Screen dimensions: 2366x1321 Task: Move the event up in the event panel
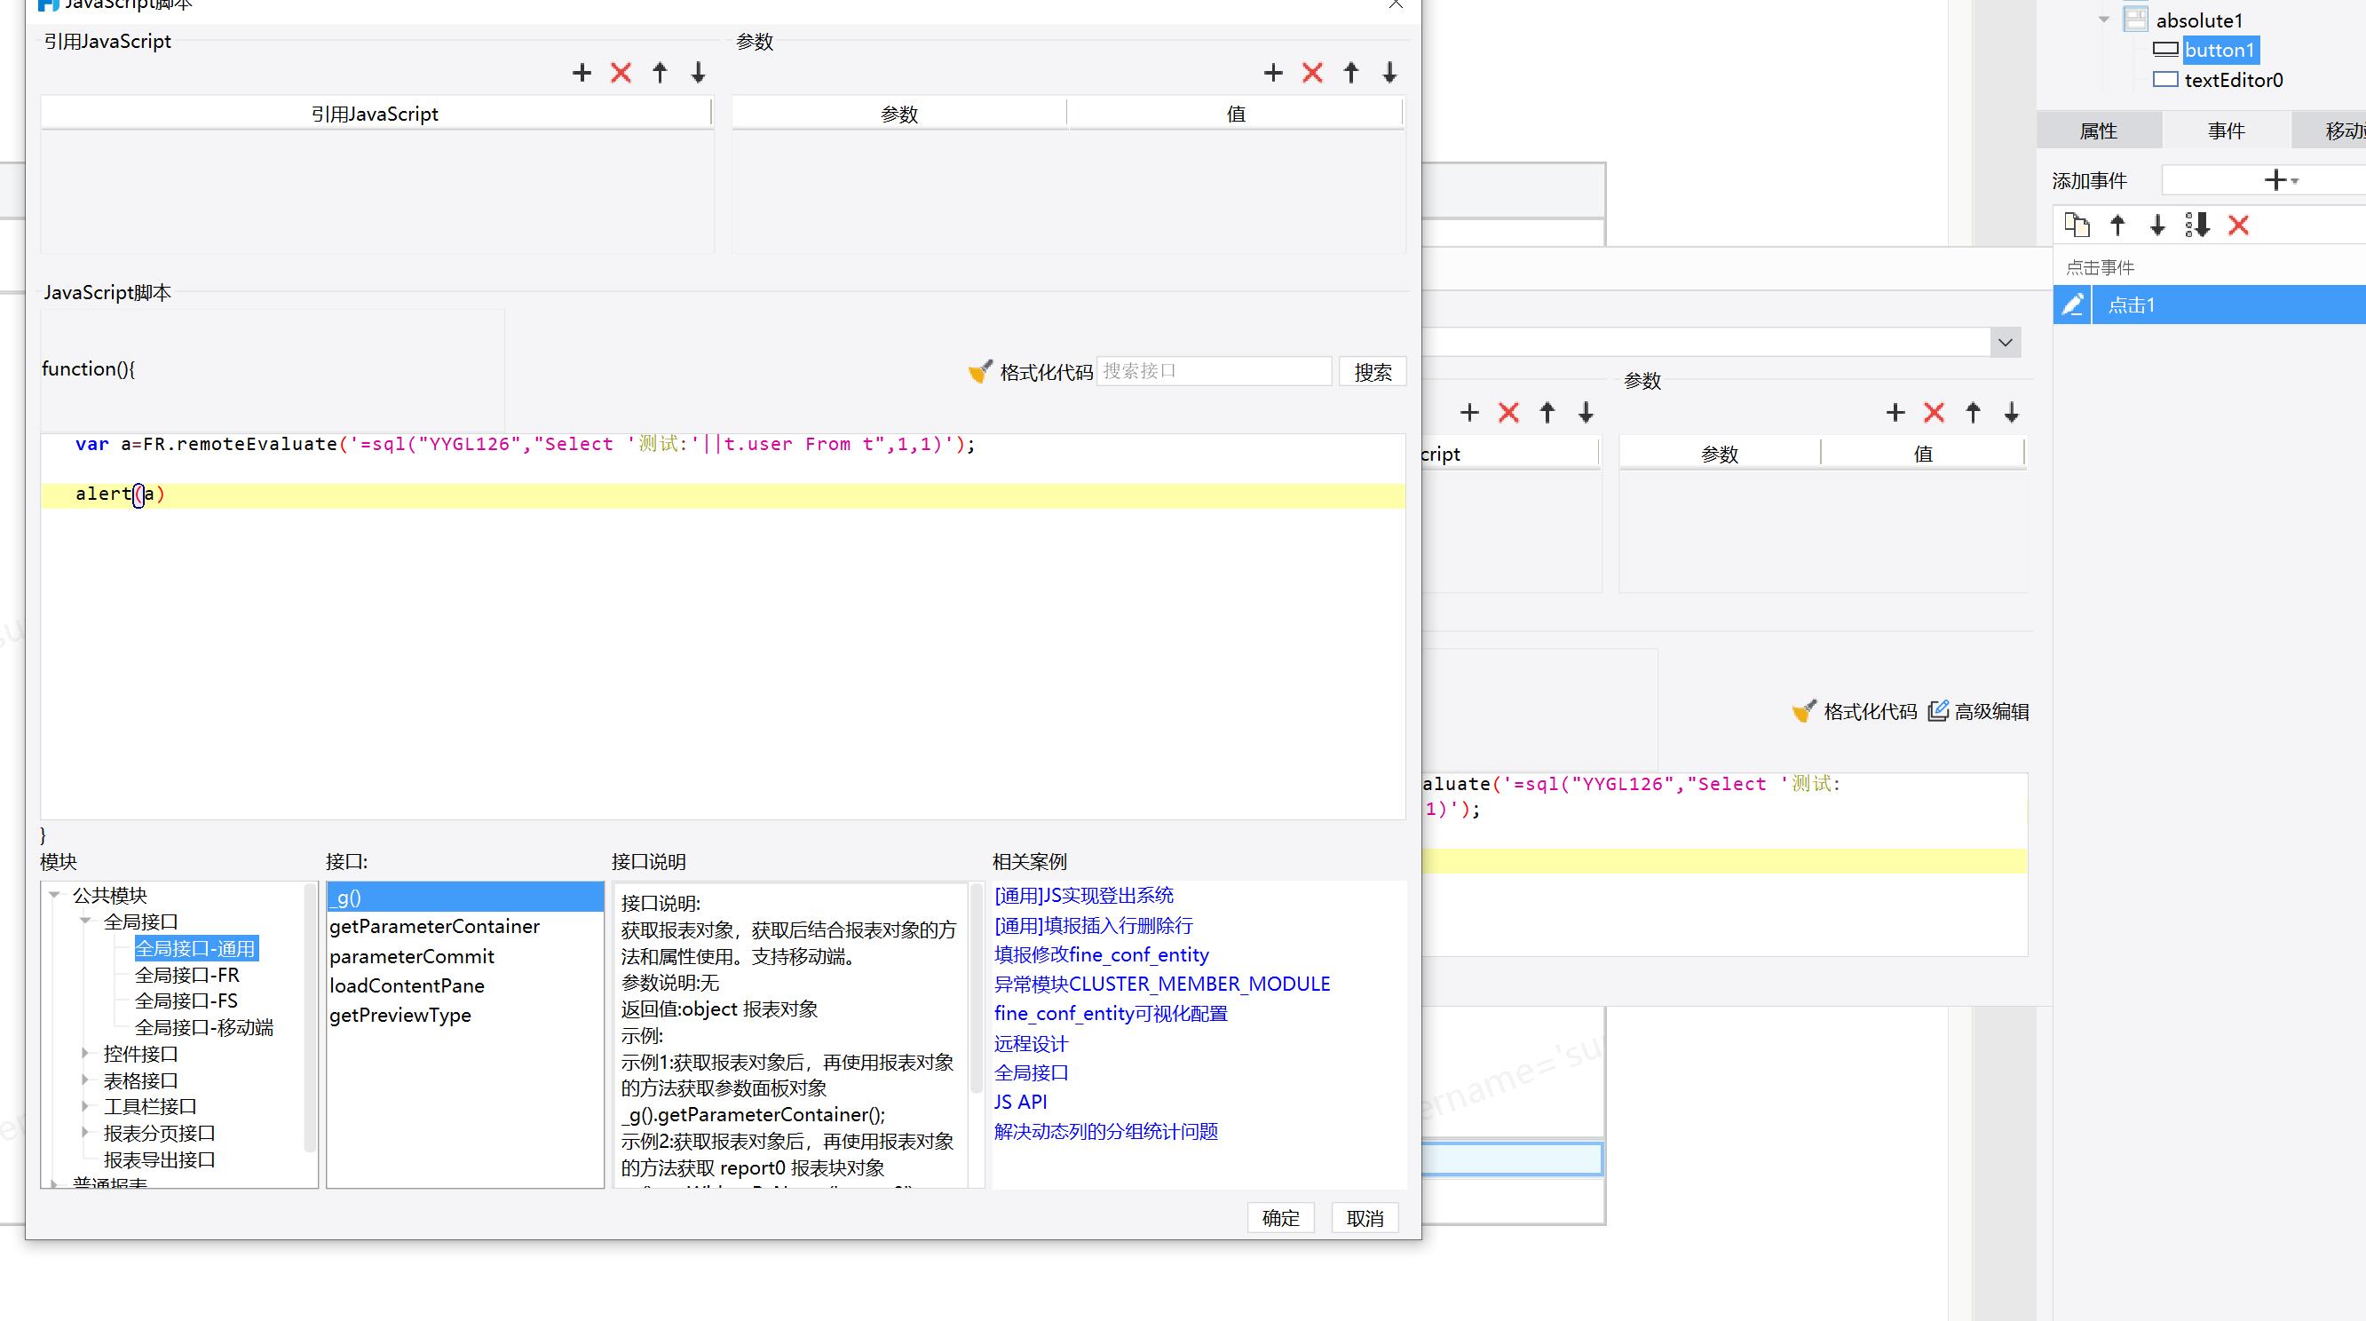tap(2117, 225)
